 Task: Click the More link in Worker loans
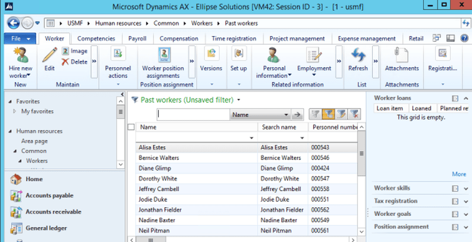point(459,174)
